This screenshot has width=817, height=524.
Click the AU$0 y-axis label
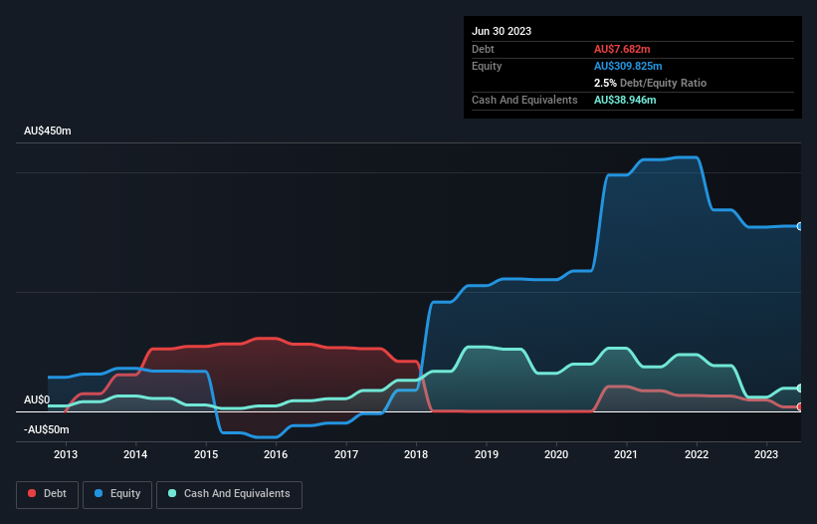[37, 399]
